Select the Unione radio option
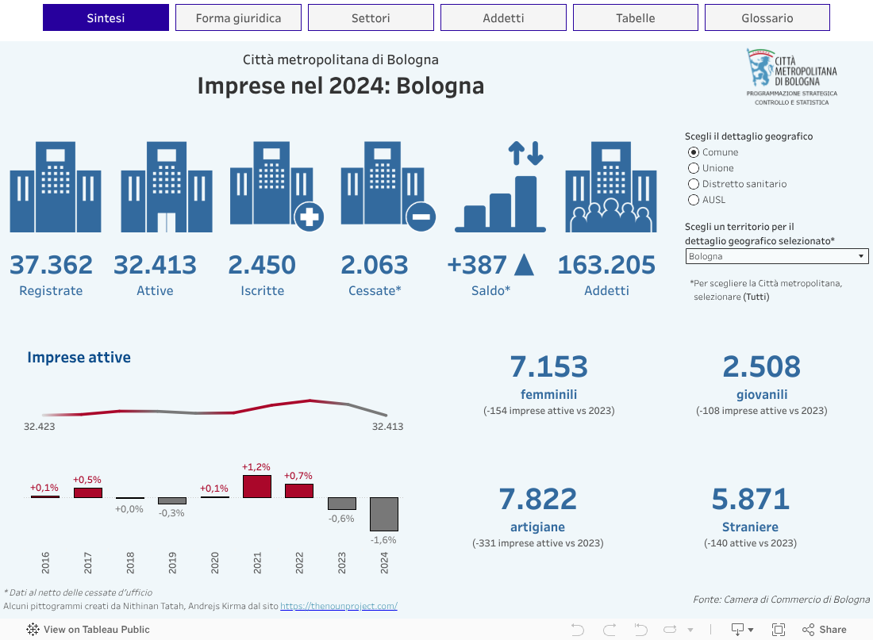This screenshot has width=873, height=640. (694, 168)
